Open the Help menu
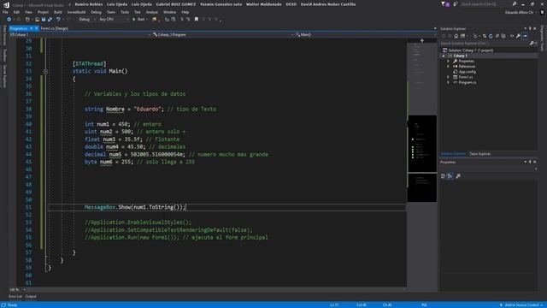547x308 pixels. pos(185,12)
